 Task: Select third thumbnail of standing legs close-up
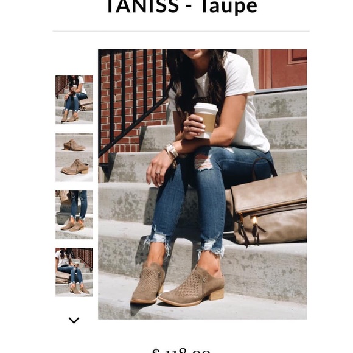74,215
